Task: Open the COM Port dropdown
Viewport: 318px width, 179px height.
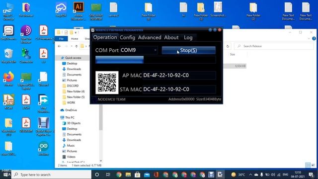Action: 156,50
